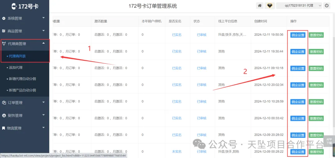Expand the 订单管理 menu arrow
Screen dimensions: 335x158
tap(44, 102)
